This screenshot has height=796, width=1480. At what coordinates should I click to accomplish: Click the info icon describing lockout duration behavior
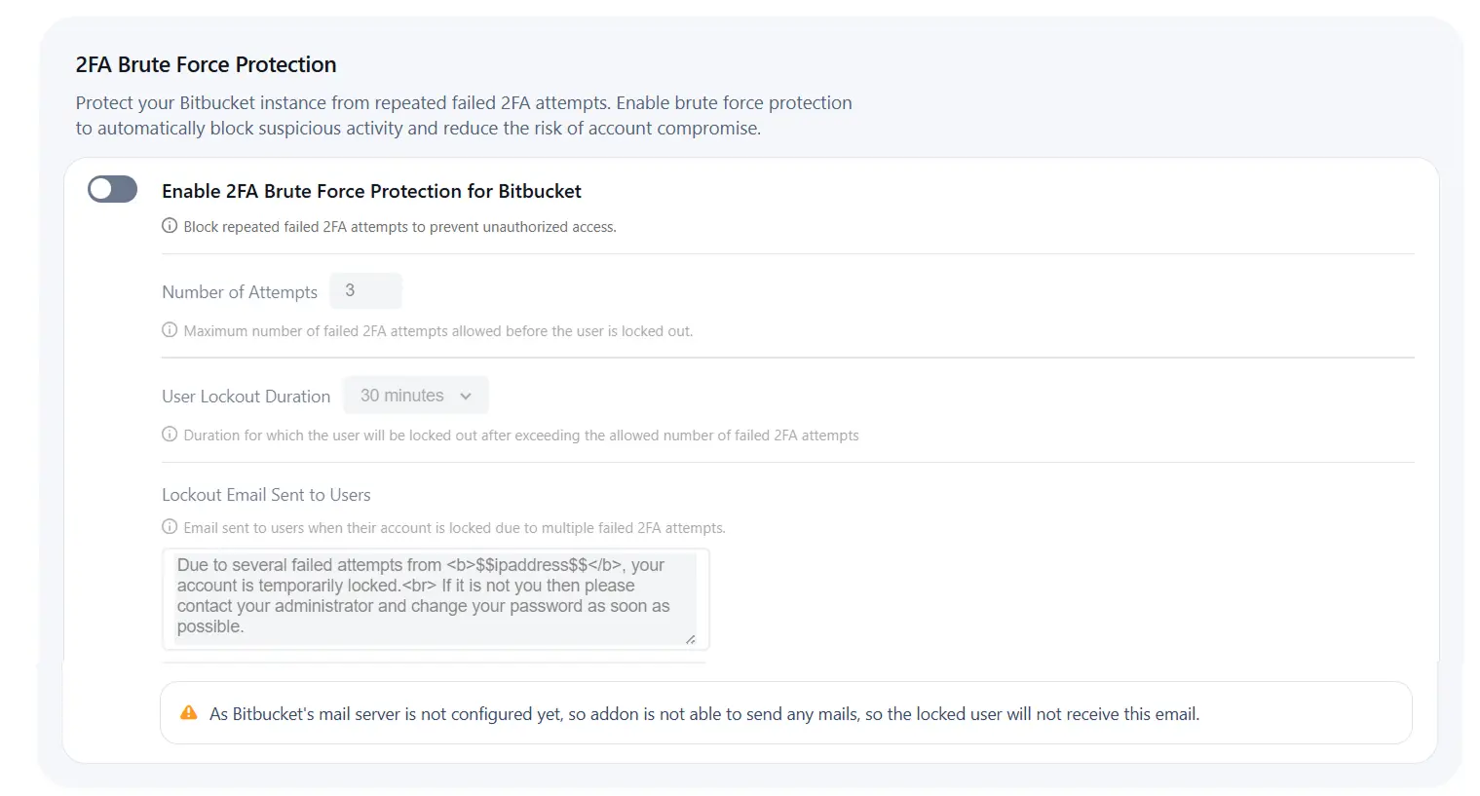point(169,435)
